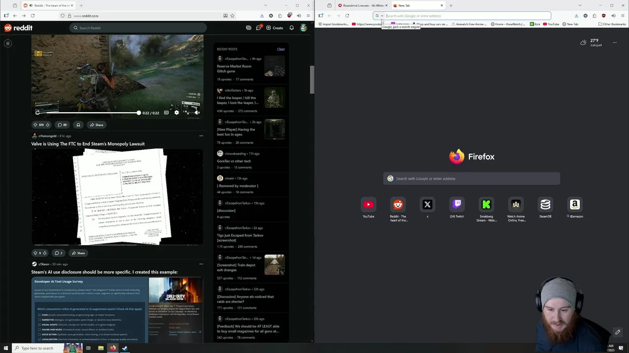629x353 pixels.
Task: Open Steam from the taskbar
Action: 125,348
